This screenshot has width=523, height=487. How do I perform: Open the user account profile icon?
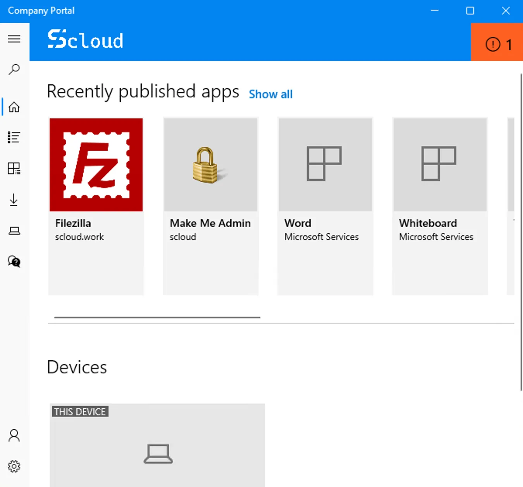click(14, 435)
